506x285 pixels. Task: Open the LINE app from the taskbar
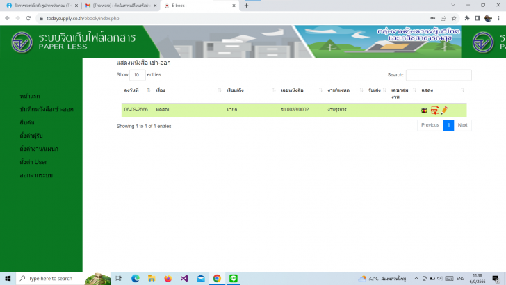coord(234,278)
